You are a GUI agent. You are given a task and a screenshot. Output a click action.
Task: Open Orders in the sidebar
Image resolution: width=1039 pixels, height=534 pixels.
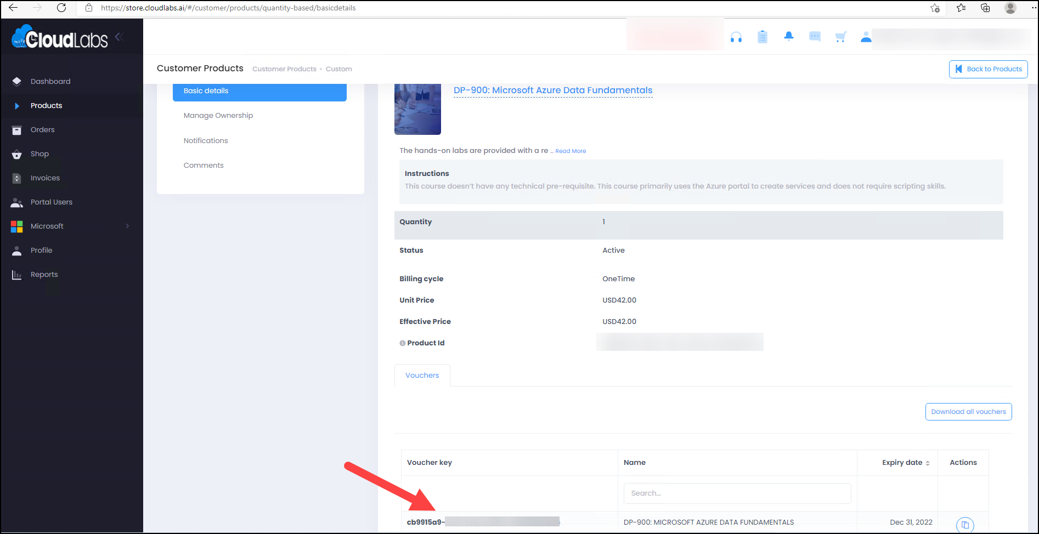point(42,129)
